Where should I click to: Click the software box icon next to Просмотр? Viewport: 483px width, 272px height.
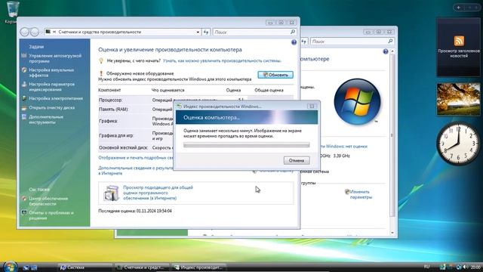pyautogui.click(x=111, y=193)
